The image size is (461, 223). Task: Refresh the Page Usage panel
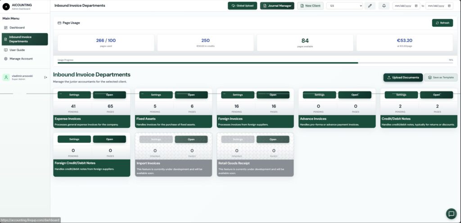(442, 23)
